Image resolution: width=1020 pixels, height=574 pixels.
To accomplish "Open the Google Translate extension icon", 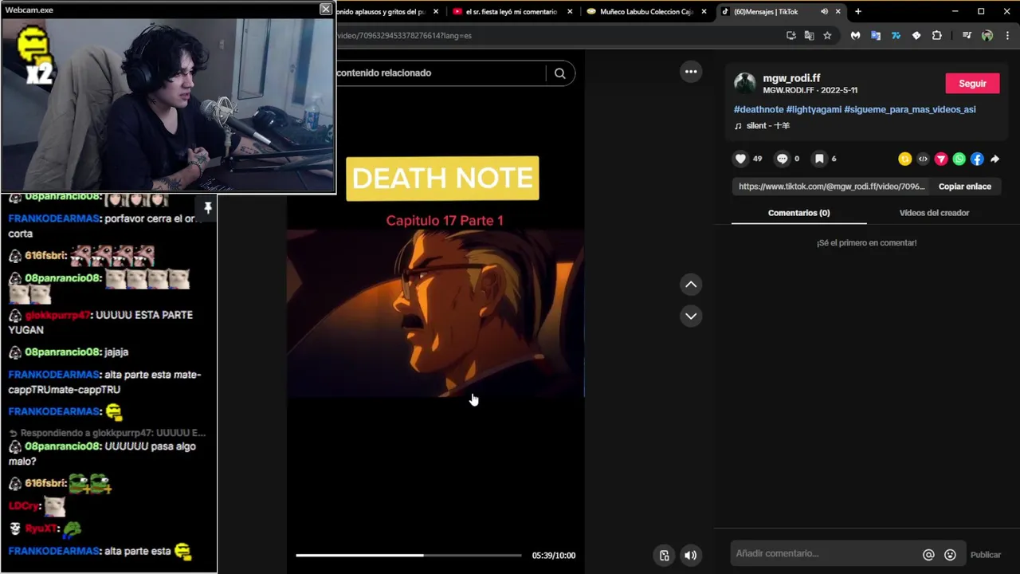I will [x=876, y=35].
